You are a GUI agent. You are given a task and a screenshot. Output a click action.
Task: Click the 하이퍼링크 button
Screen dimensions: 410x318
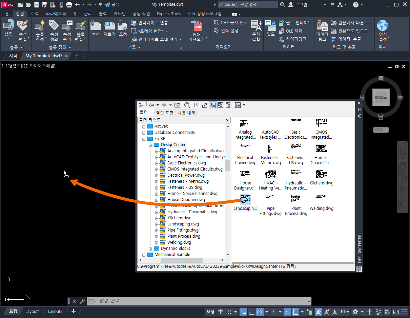[x=292, y=39]
